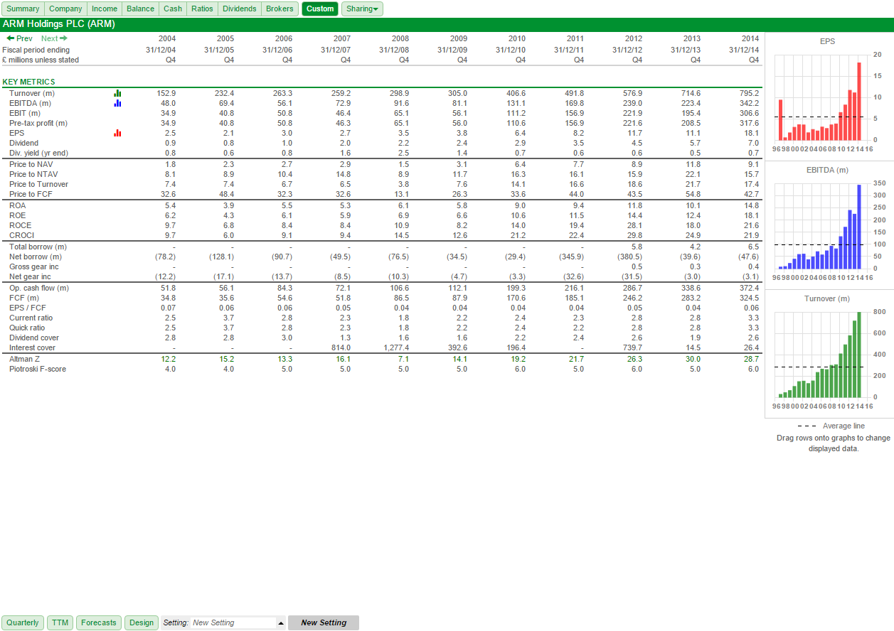Click the KEY METRICS section heading
Screen dimensions: 894x631
click(28, 82)
